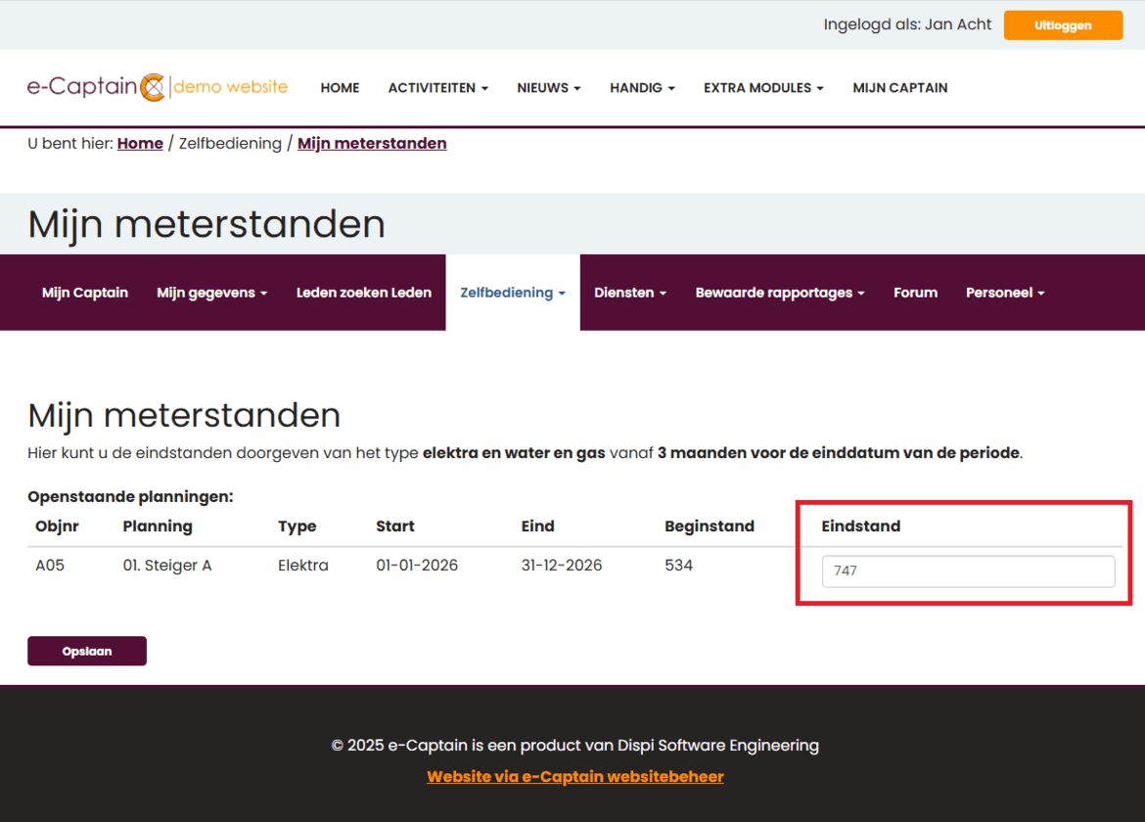Click the Eindstand column header
This screenshot has height=822, width=1145.
pos(861,526)
